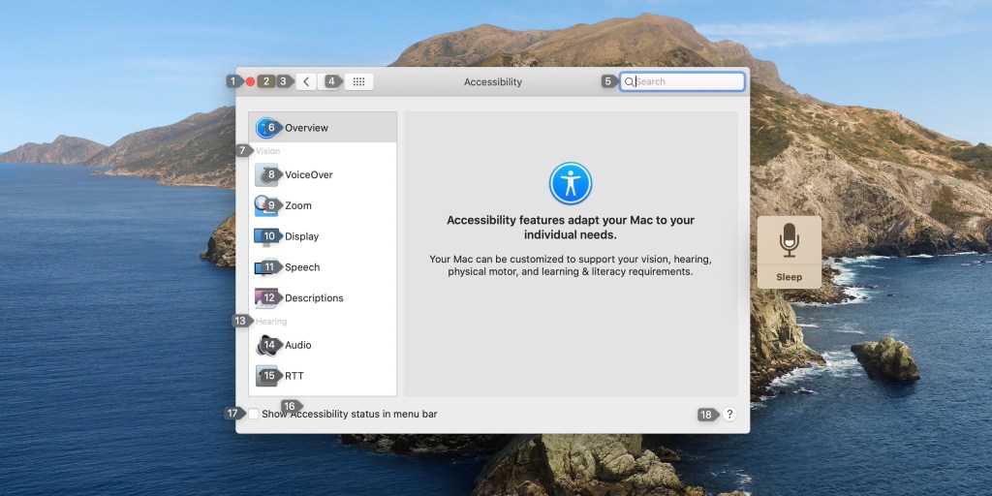Open the Descriptions settings
Image resolution: width=992 pixels, height=496 pixels.
pos(313,298)
